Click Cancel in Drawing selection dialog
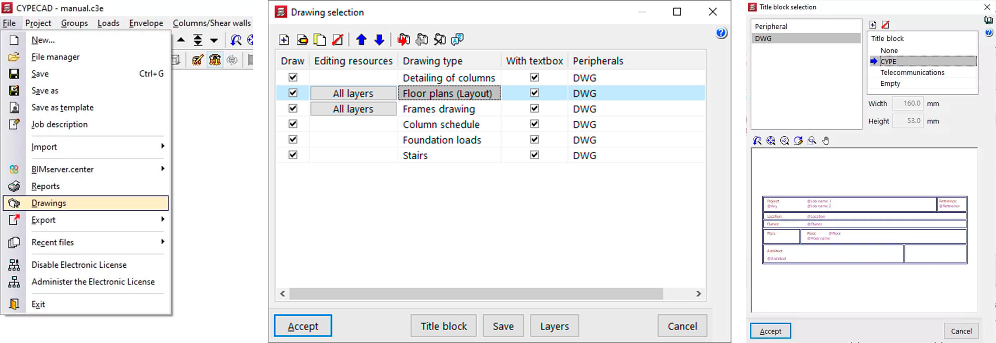 coord(682,326)
